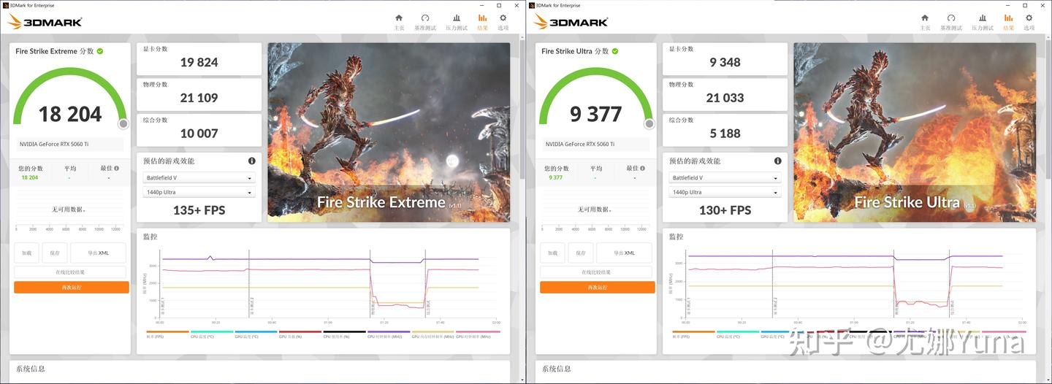
Task: Click 综合分数 10 007 score card
Action: pyautogui.click(x=199, y=130)
